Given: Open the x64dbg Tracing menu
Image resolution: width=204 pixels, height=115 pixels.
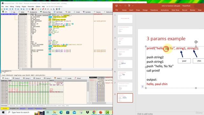Looking at the screenshot, I should (x=18, y=6).
